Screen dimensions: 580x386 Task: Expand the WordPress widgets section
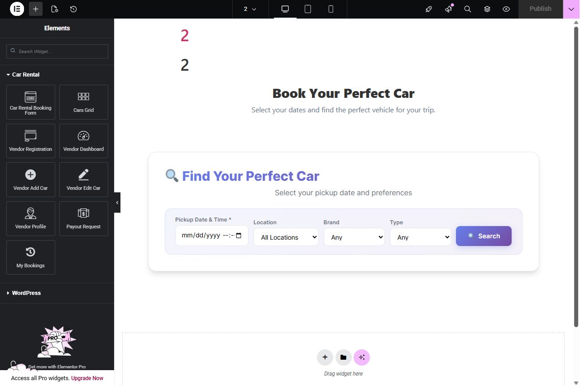26,293
